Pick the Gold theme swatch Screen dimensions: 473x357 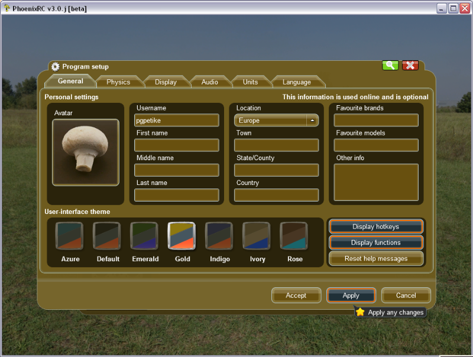[182, 236]
